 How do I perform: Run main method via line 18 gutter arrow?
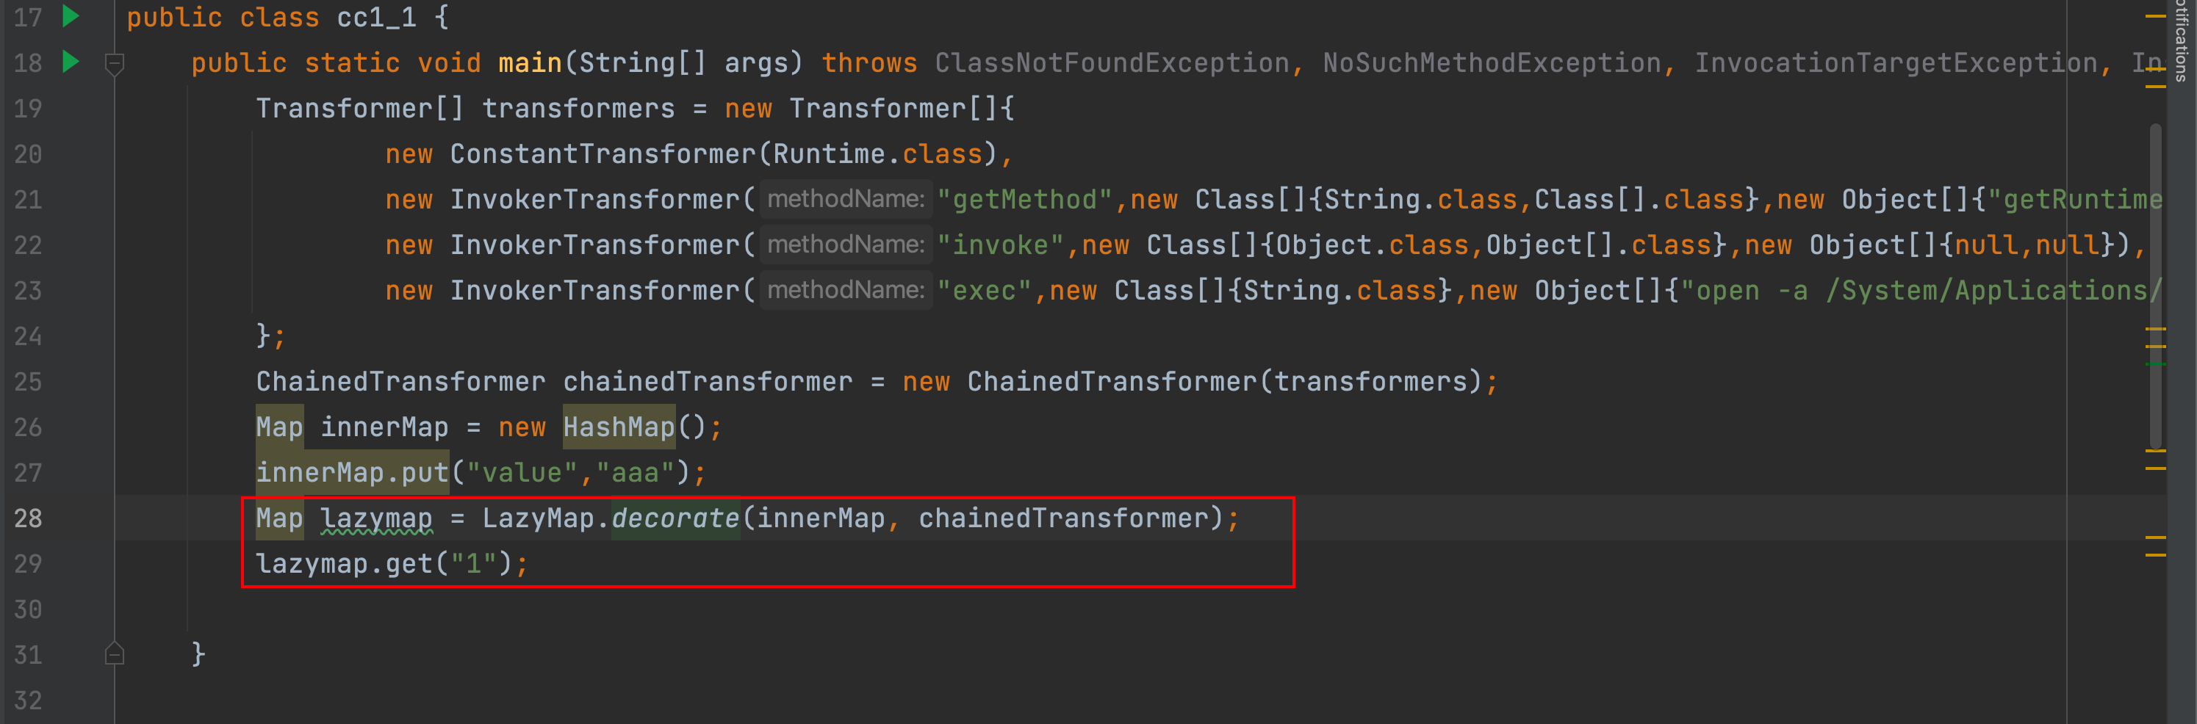(x=71, y=62)
